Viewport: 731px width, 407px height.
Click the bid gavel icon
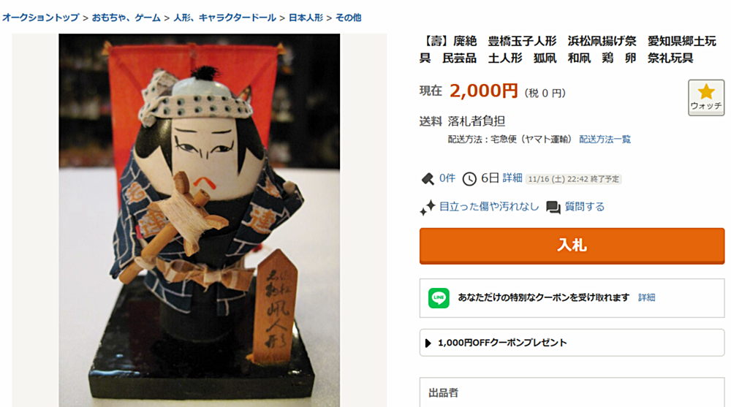coord(428,178)
